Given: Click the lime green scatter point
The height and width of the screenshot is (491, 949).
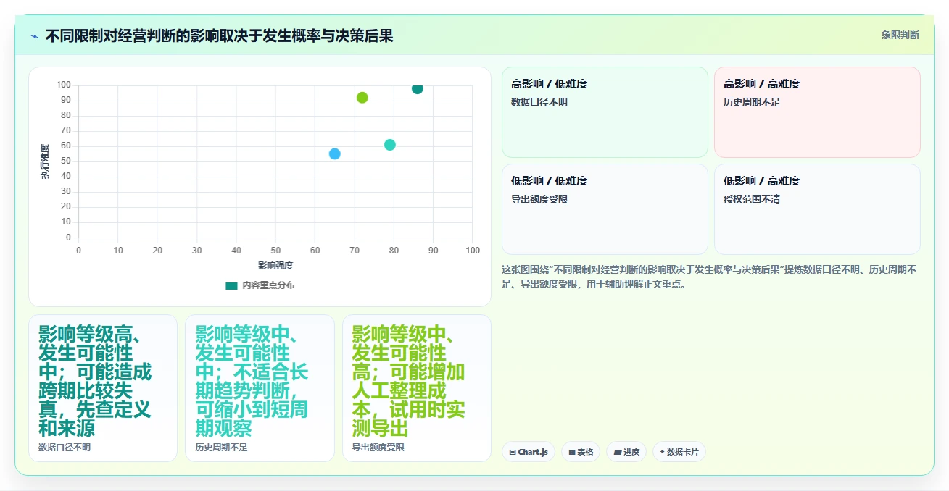Looking at the screenshot, I should [x=362, y=98].
